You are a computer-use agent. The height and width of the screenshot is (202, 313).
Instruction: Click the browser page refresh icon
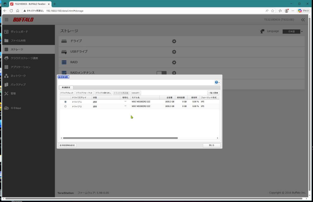pyautogui.click(x=11, y=11)
